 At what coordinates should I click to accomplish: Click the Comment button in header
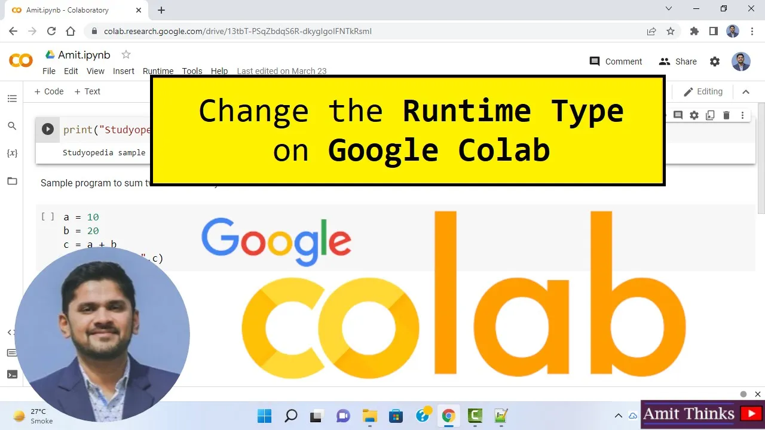click(x=616, y=62)
